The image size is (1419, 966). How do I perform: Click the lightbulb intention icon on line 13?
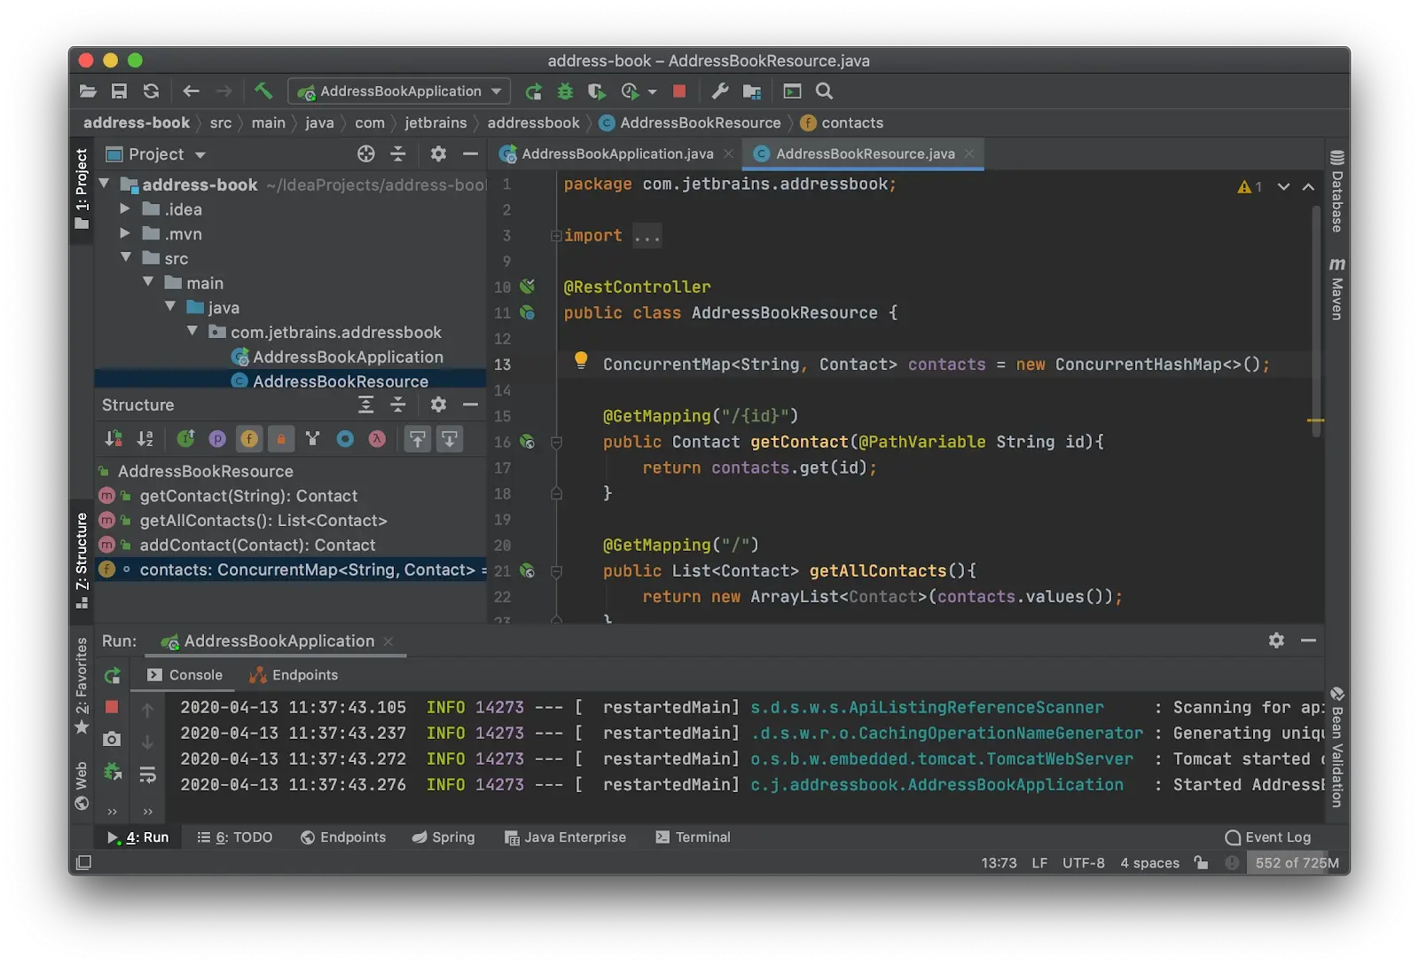(x=581, y=360)
